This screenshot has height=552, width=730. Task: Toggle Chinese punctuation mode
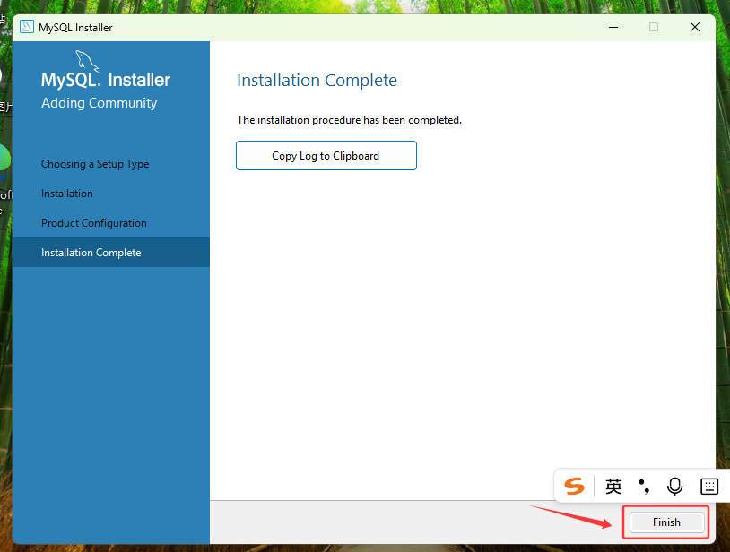pos(646,486)
